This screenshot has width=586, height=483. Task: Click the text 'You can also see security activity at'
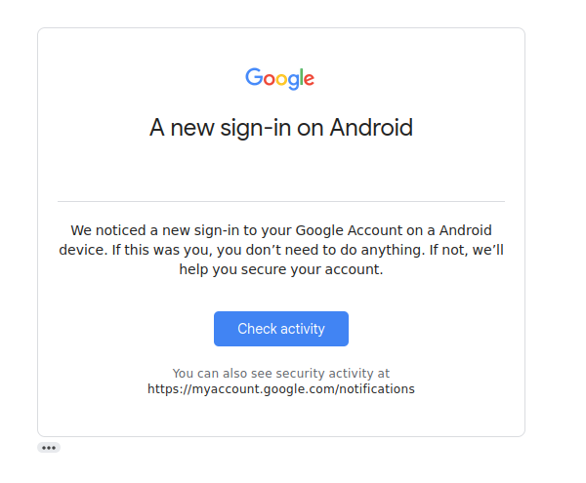281,374
